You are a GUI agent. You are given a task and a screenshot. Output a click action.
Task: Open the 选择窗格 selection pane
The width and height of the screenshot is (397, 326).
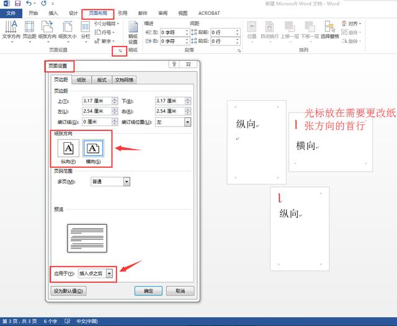click(329, 30)
